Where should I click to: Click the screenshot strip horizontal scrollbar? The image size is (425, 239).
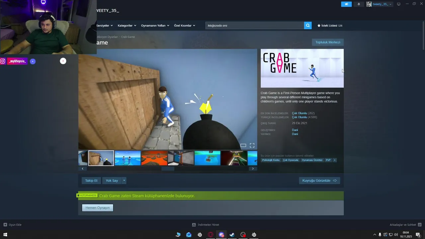point(168,169)
